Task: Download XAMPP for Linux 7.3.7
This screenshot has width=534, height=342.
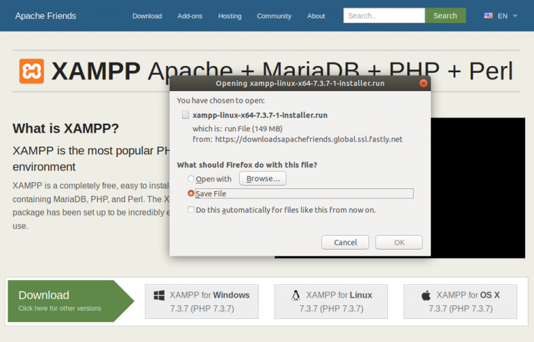Action: (x=331, y=302)
